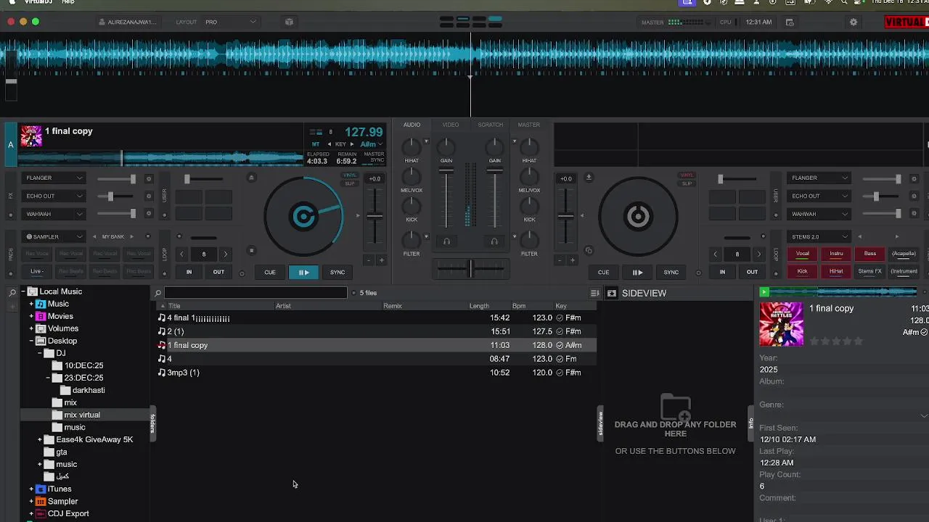929x522 pixels.
Task: Click the browser search input field
Action: click(x=255, y=293)
